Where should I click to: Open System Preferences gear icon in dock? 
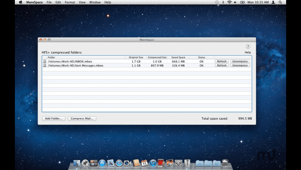coord(178,163)
